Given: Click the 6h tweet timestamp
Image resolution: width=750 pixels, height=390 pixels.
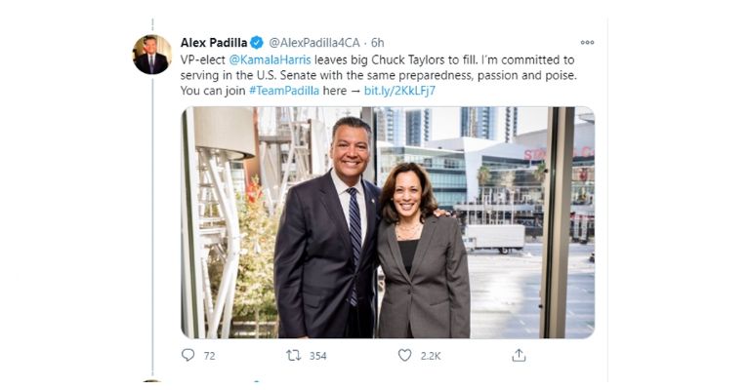Looking at the screenshot, I should pos(377,43).
